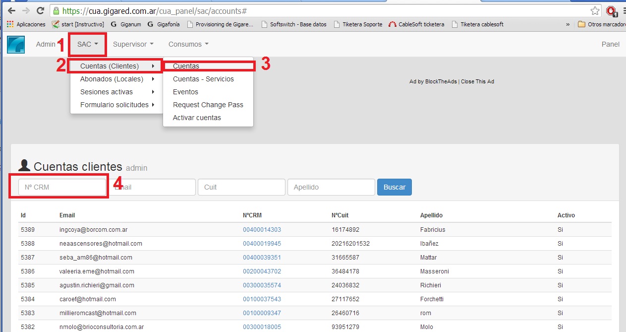Image resolution: width=626 pixels, height=332 pixels.
Task: Click into the Apellido search field
Action: point(331,187)
